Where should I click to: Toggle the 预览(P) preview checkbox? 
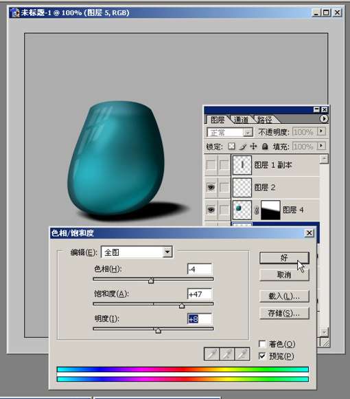[262, 356]
